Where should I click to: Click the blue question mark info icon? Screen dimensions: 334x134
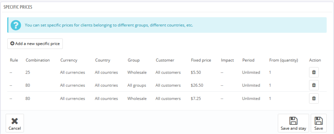[16, 25]
